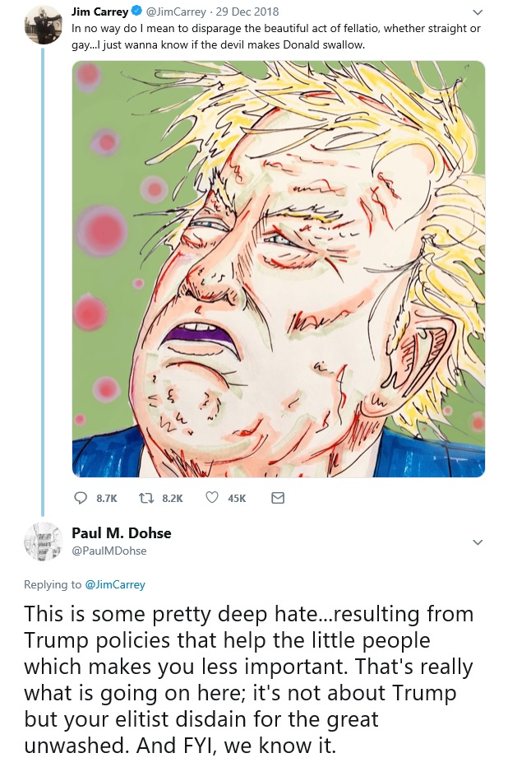Click the Paul M. Dohse display name

pos(122,533)
